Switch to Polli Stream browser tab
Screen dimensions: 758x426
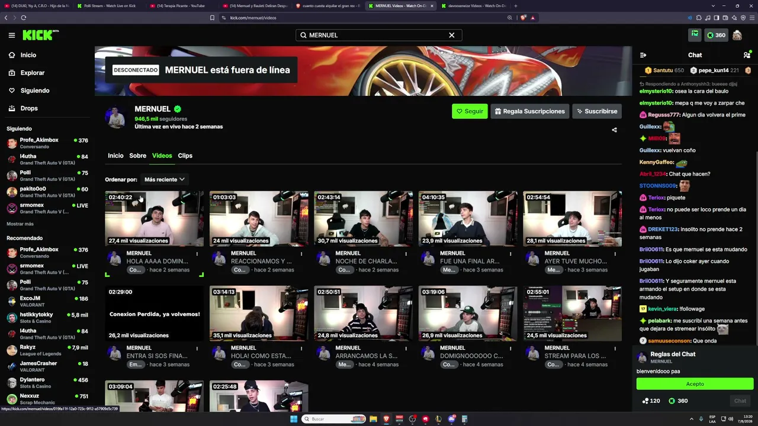pyautogui.click(x=110, y=6)
